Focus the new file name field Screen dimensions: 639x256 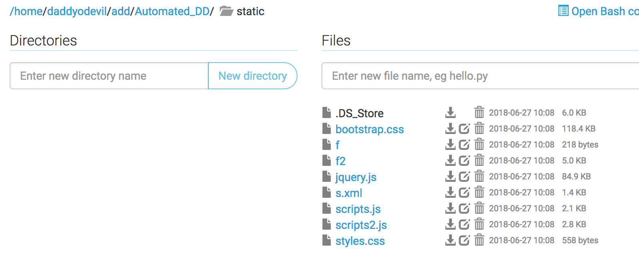480,76
